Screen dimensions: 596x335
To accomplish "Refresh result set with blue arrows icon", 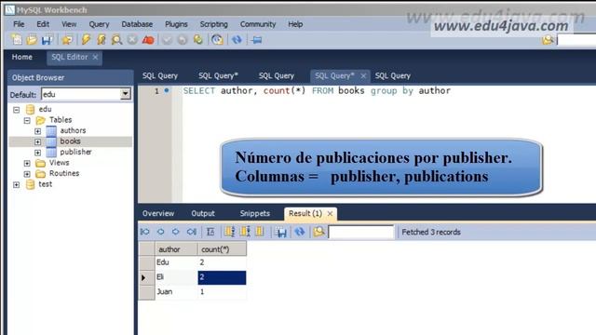I will click(300, 232).
